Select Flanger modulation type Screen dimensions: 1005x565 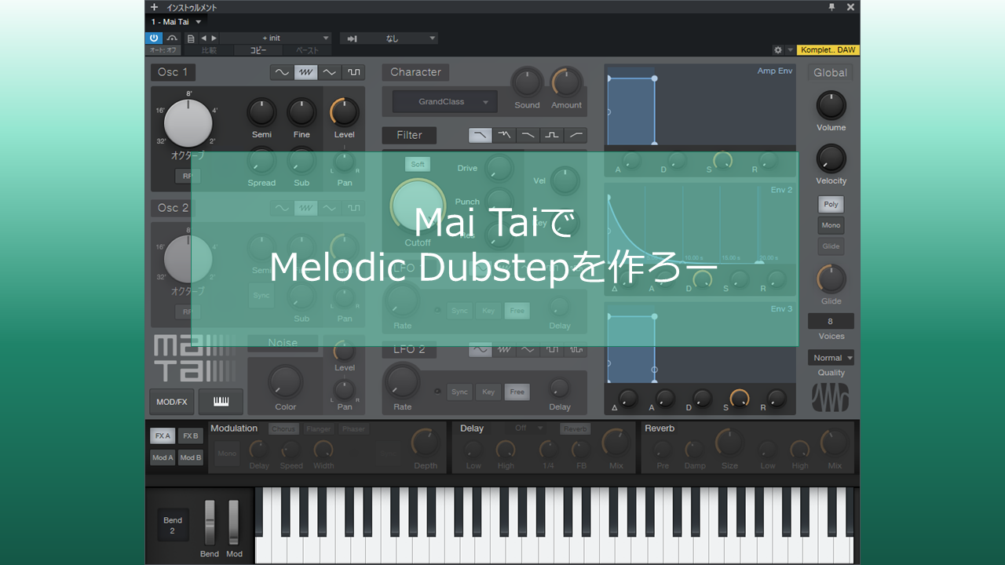pos(319,429)
